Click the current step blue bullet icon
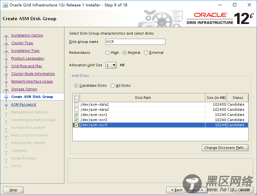 [x=6, y=97]
